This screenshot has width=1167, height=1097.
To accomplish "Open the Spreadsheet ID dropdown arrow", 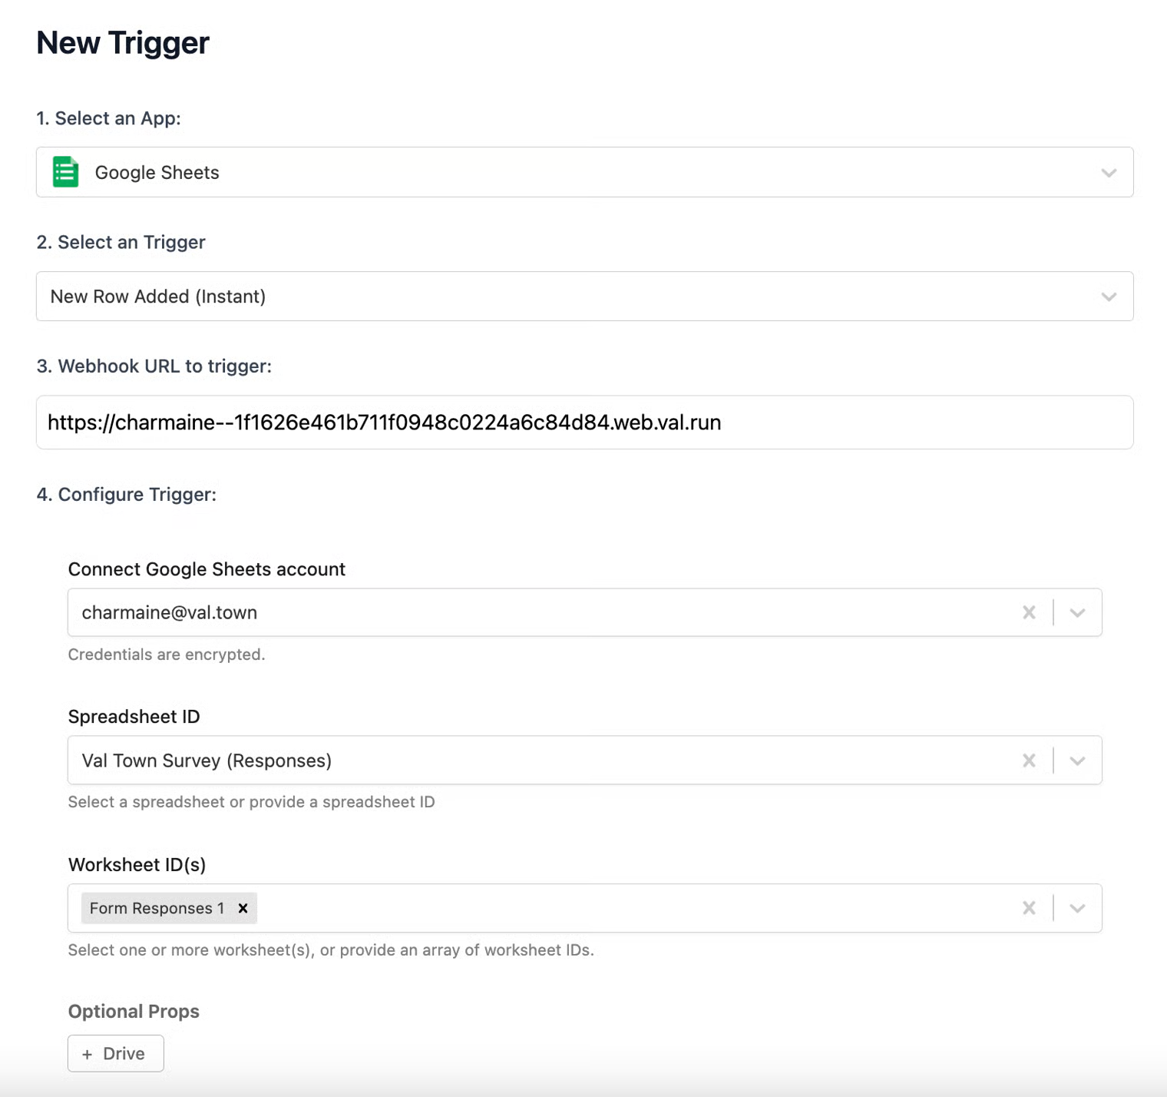I will (1077, 761).
